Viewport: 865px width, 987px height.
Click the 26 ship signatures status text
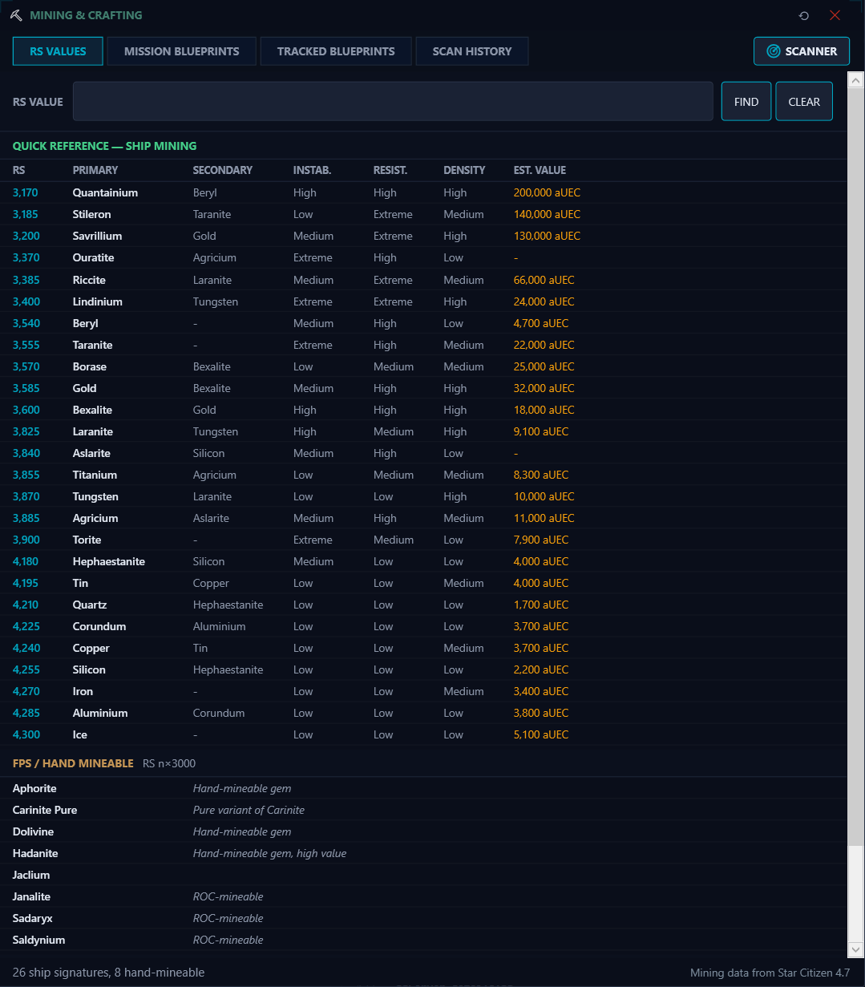(x=108, y=973)
